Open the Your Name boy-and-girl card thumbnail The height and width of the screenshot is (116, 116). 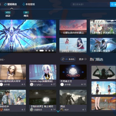13,97
